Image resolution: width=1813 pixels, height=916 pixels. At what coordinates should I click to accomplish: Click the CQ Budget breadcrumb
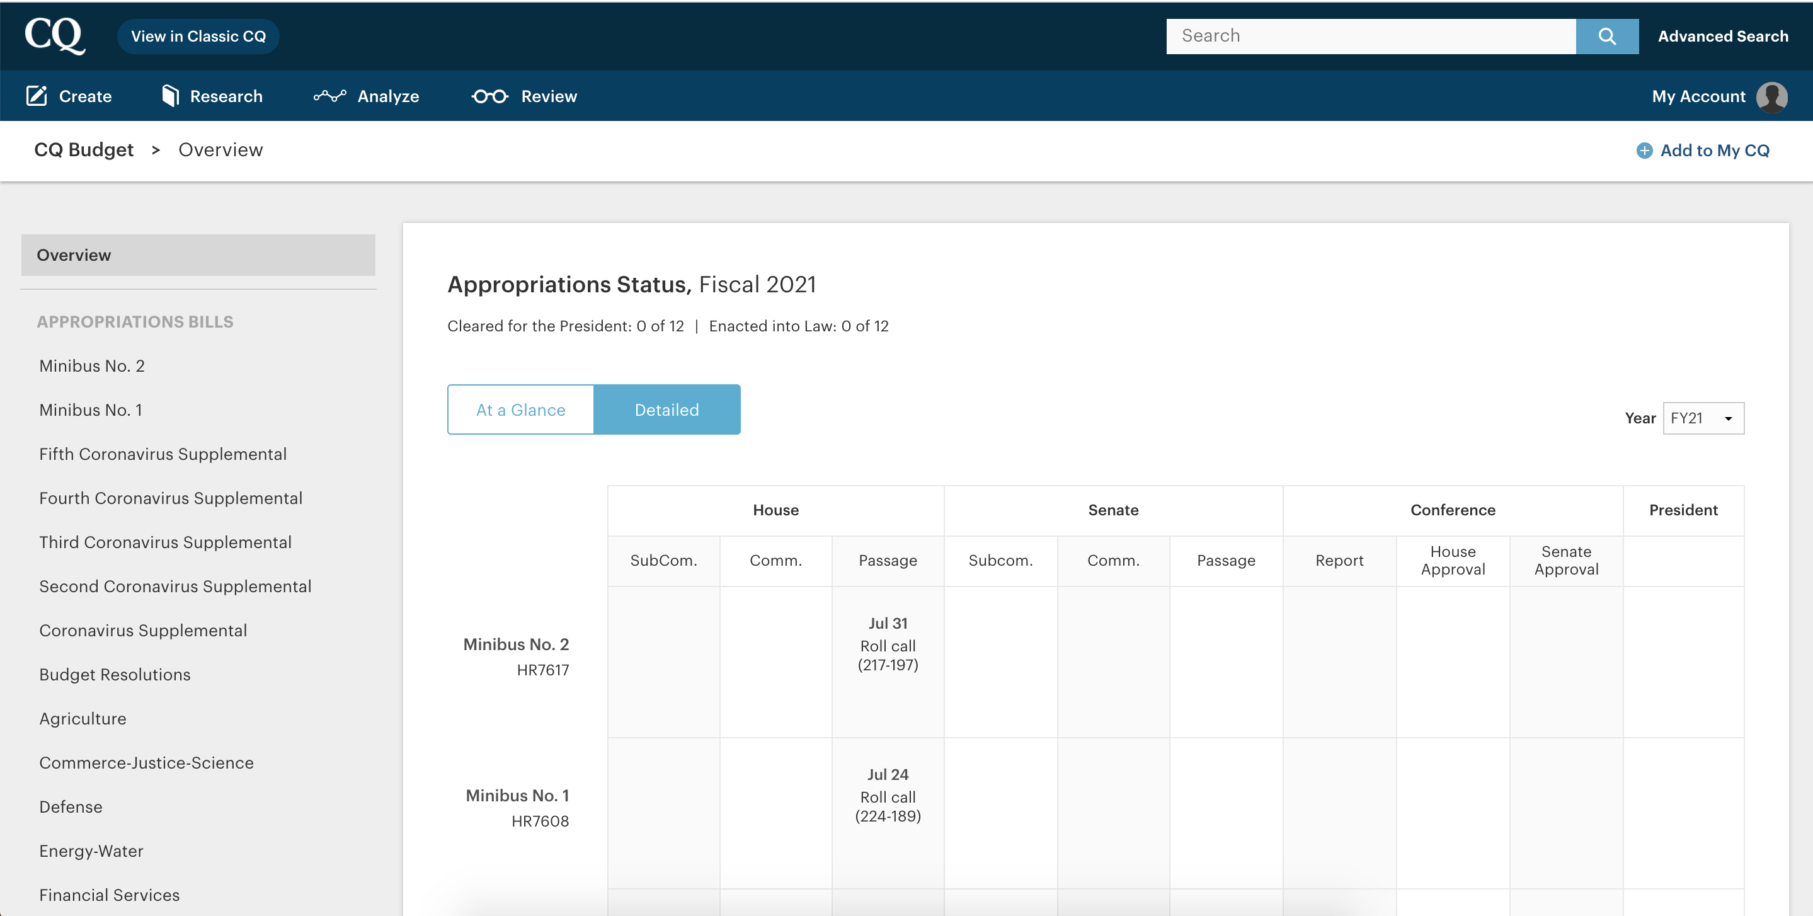pyautogui.click(x=84, y=150)
